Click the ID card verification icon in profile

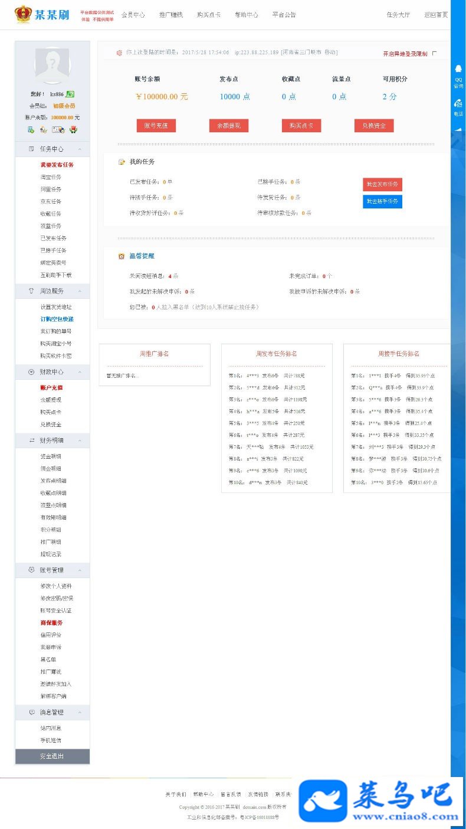pos(58,130)
